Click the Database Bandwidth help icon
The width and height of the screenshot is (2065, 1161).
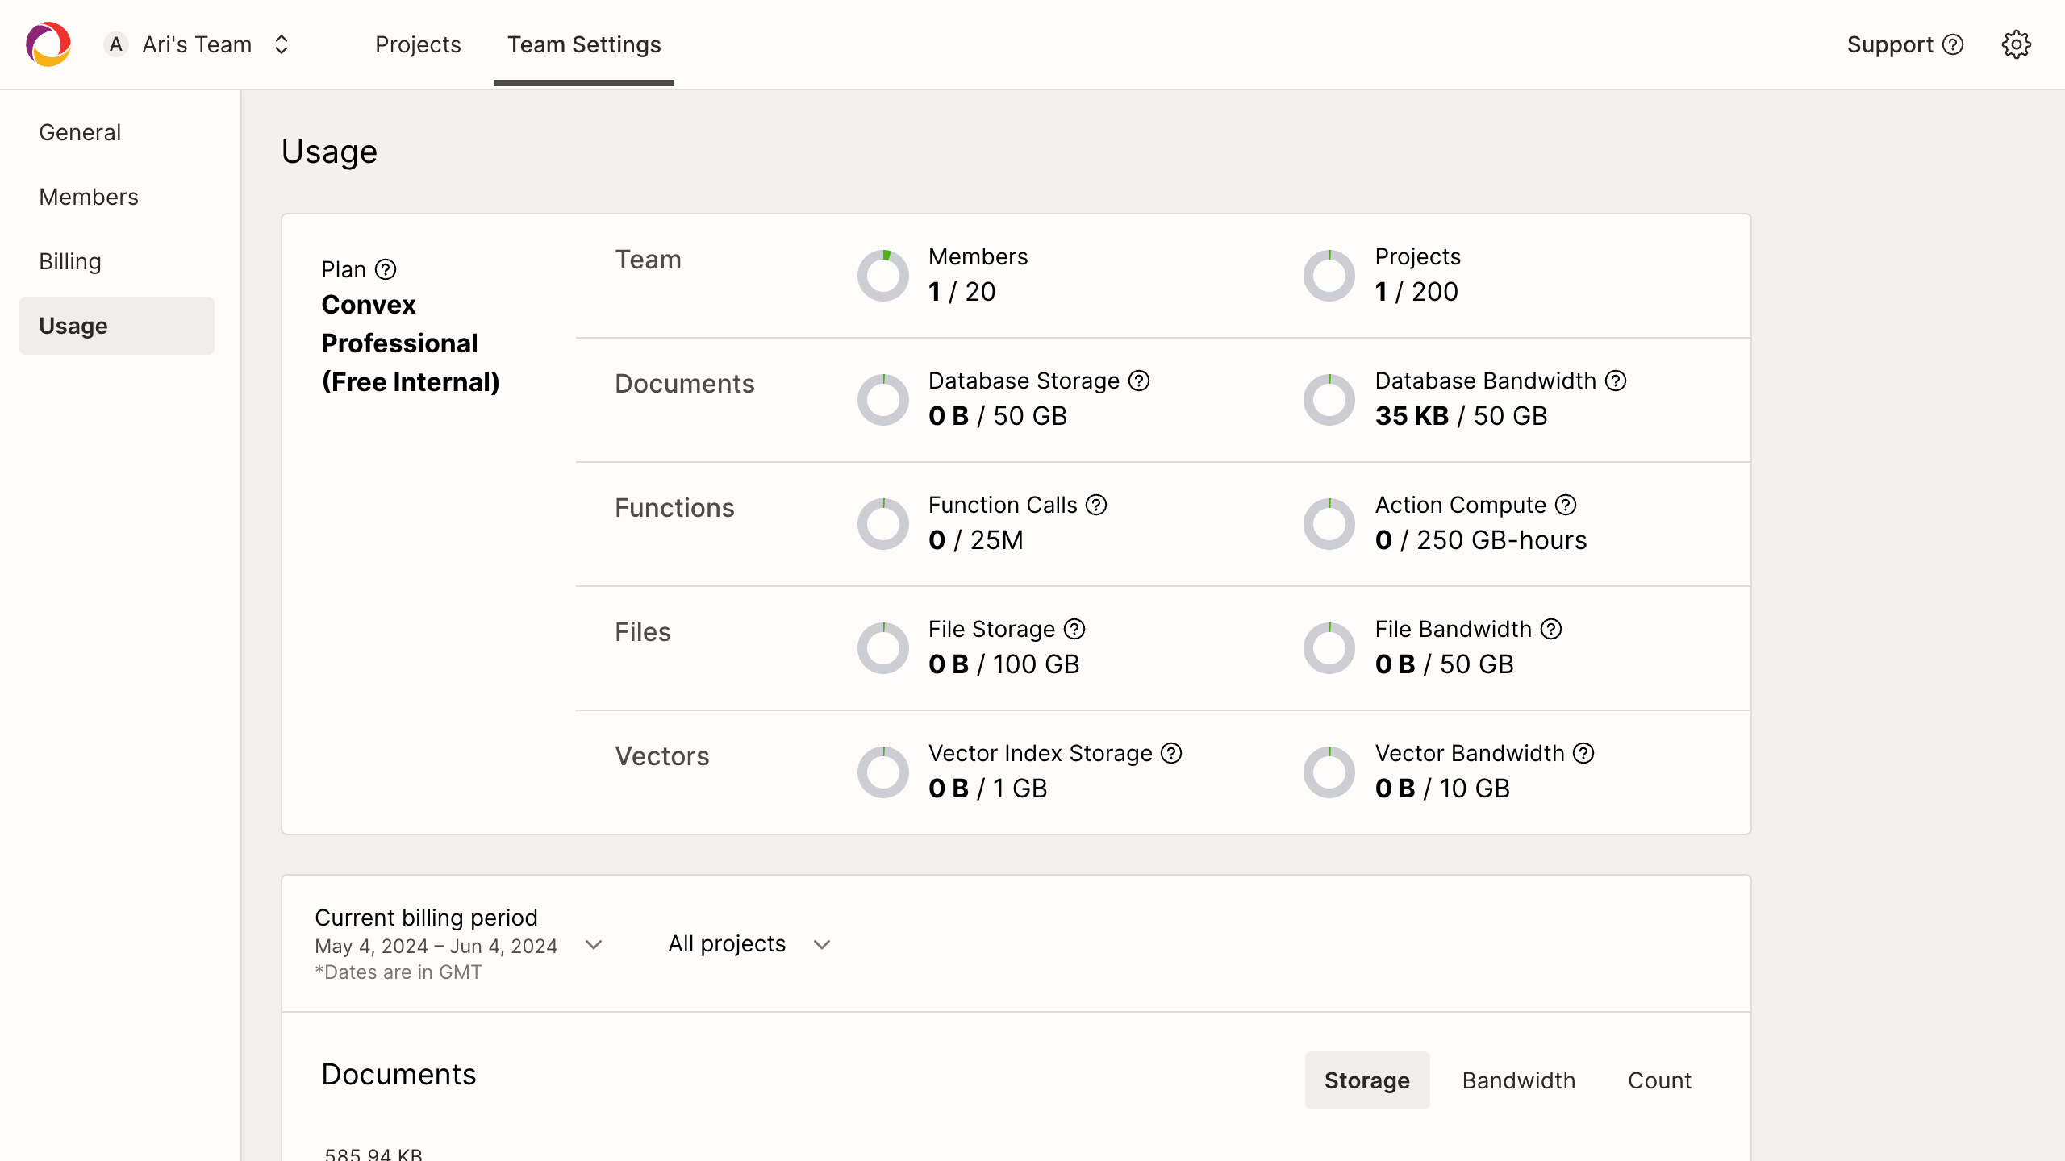pos(1616,381)
